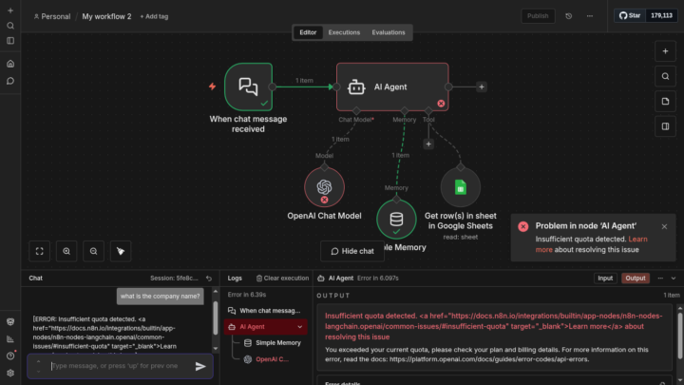Select Simple Memory log entry
The image size is (684, 385).
273,343
